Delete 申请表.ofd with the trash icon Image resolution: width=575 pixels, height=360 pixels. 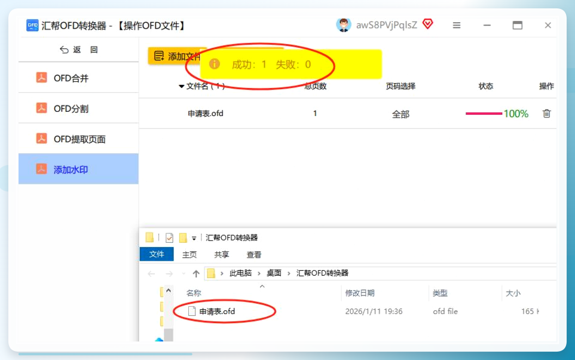tap(546, 114)
